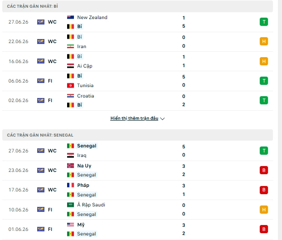Viewport: 282px width, 240px height.
Task: Open the Ai Cập team name
Action: [x=85, y=66]
